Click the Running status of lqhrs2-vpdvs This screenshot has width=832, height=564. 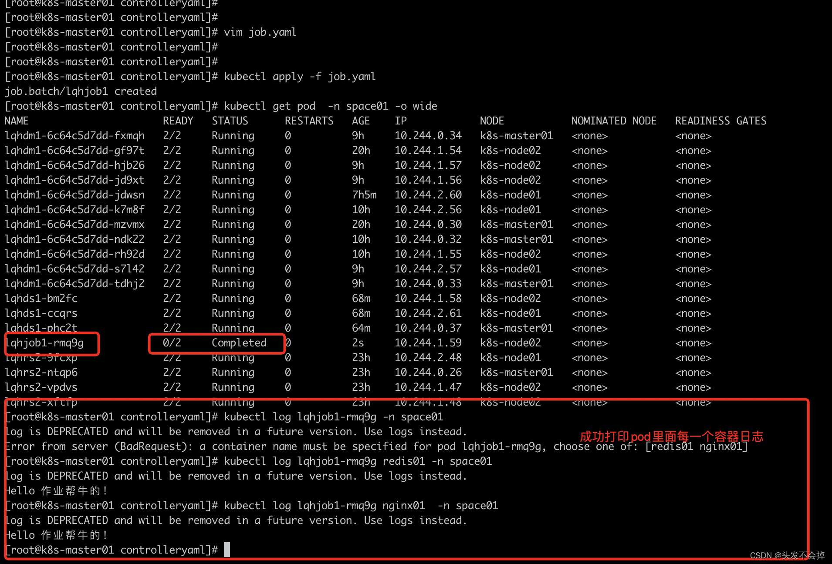(x=233, y=387)
